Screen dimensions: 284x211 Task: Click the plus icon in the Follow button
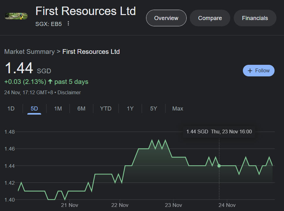250,71
